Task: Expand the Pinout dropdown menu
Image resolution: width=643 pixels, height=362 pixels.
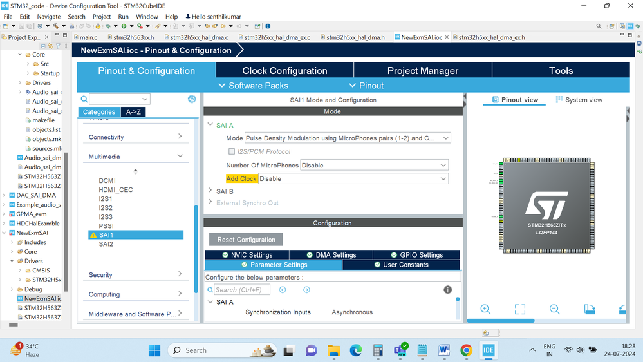Action: pyautogui.click(x=366, y=86)
